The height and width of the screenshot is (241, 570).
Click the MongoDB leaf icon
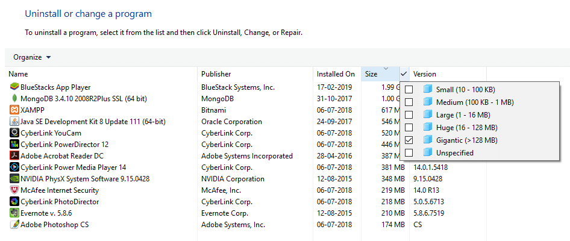coord(14,99)
